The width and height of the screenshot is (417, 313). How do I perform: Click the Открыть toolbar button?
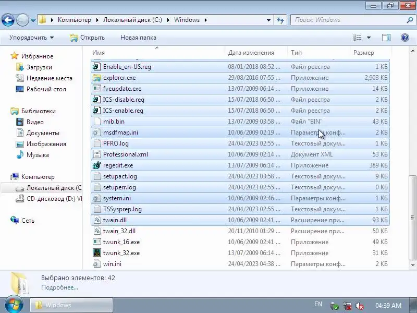click(x=87, y=38)
